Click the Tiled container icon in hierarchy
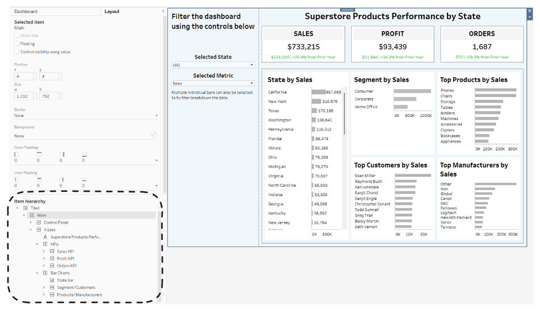The width and height of the screenshot is (540, 315). pyautogui.click(x=25, y=208)
